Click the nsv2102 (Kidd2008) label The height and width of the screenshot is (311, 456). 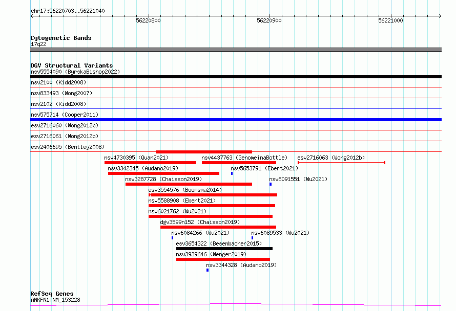point(58,104)
